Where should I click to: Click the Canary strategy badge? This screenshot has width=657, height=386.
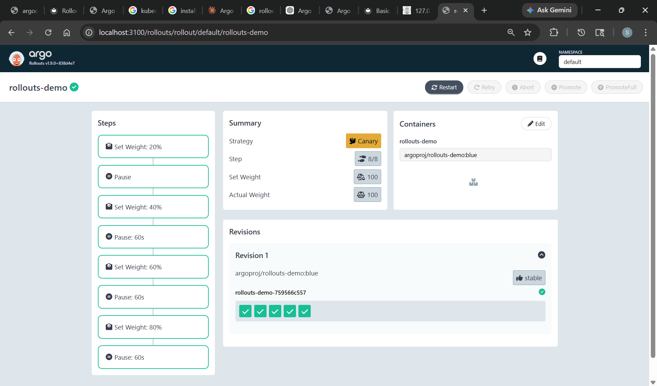pos(363,141)
